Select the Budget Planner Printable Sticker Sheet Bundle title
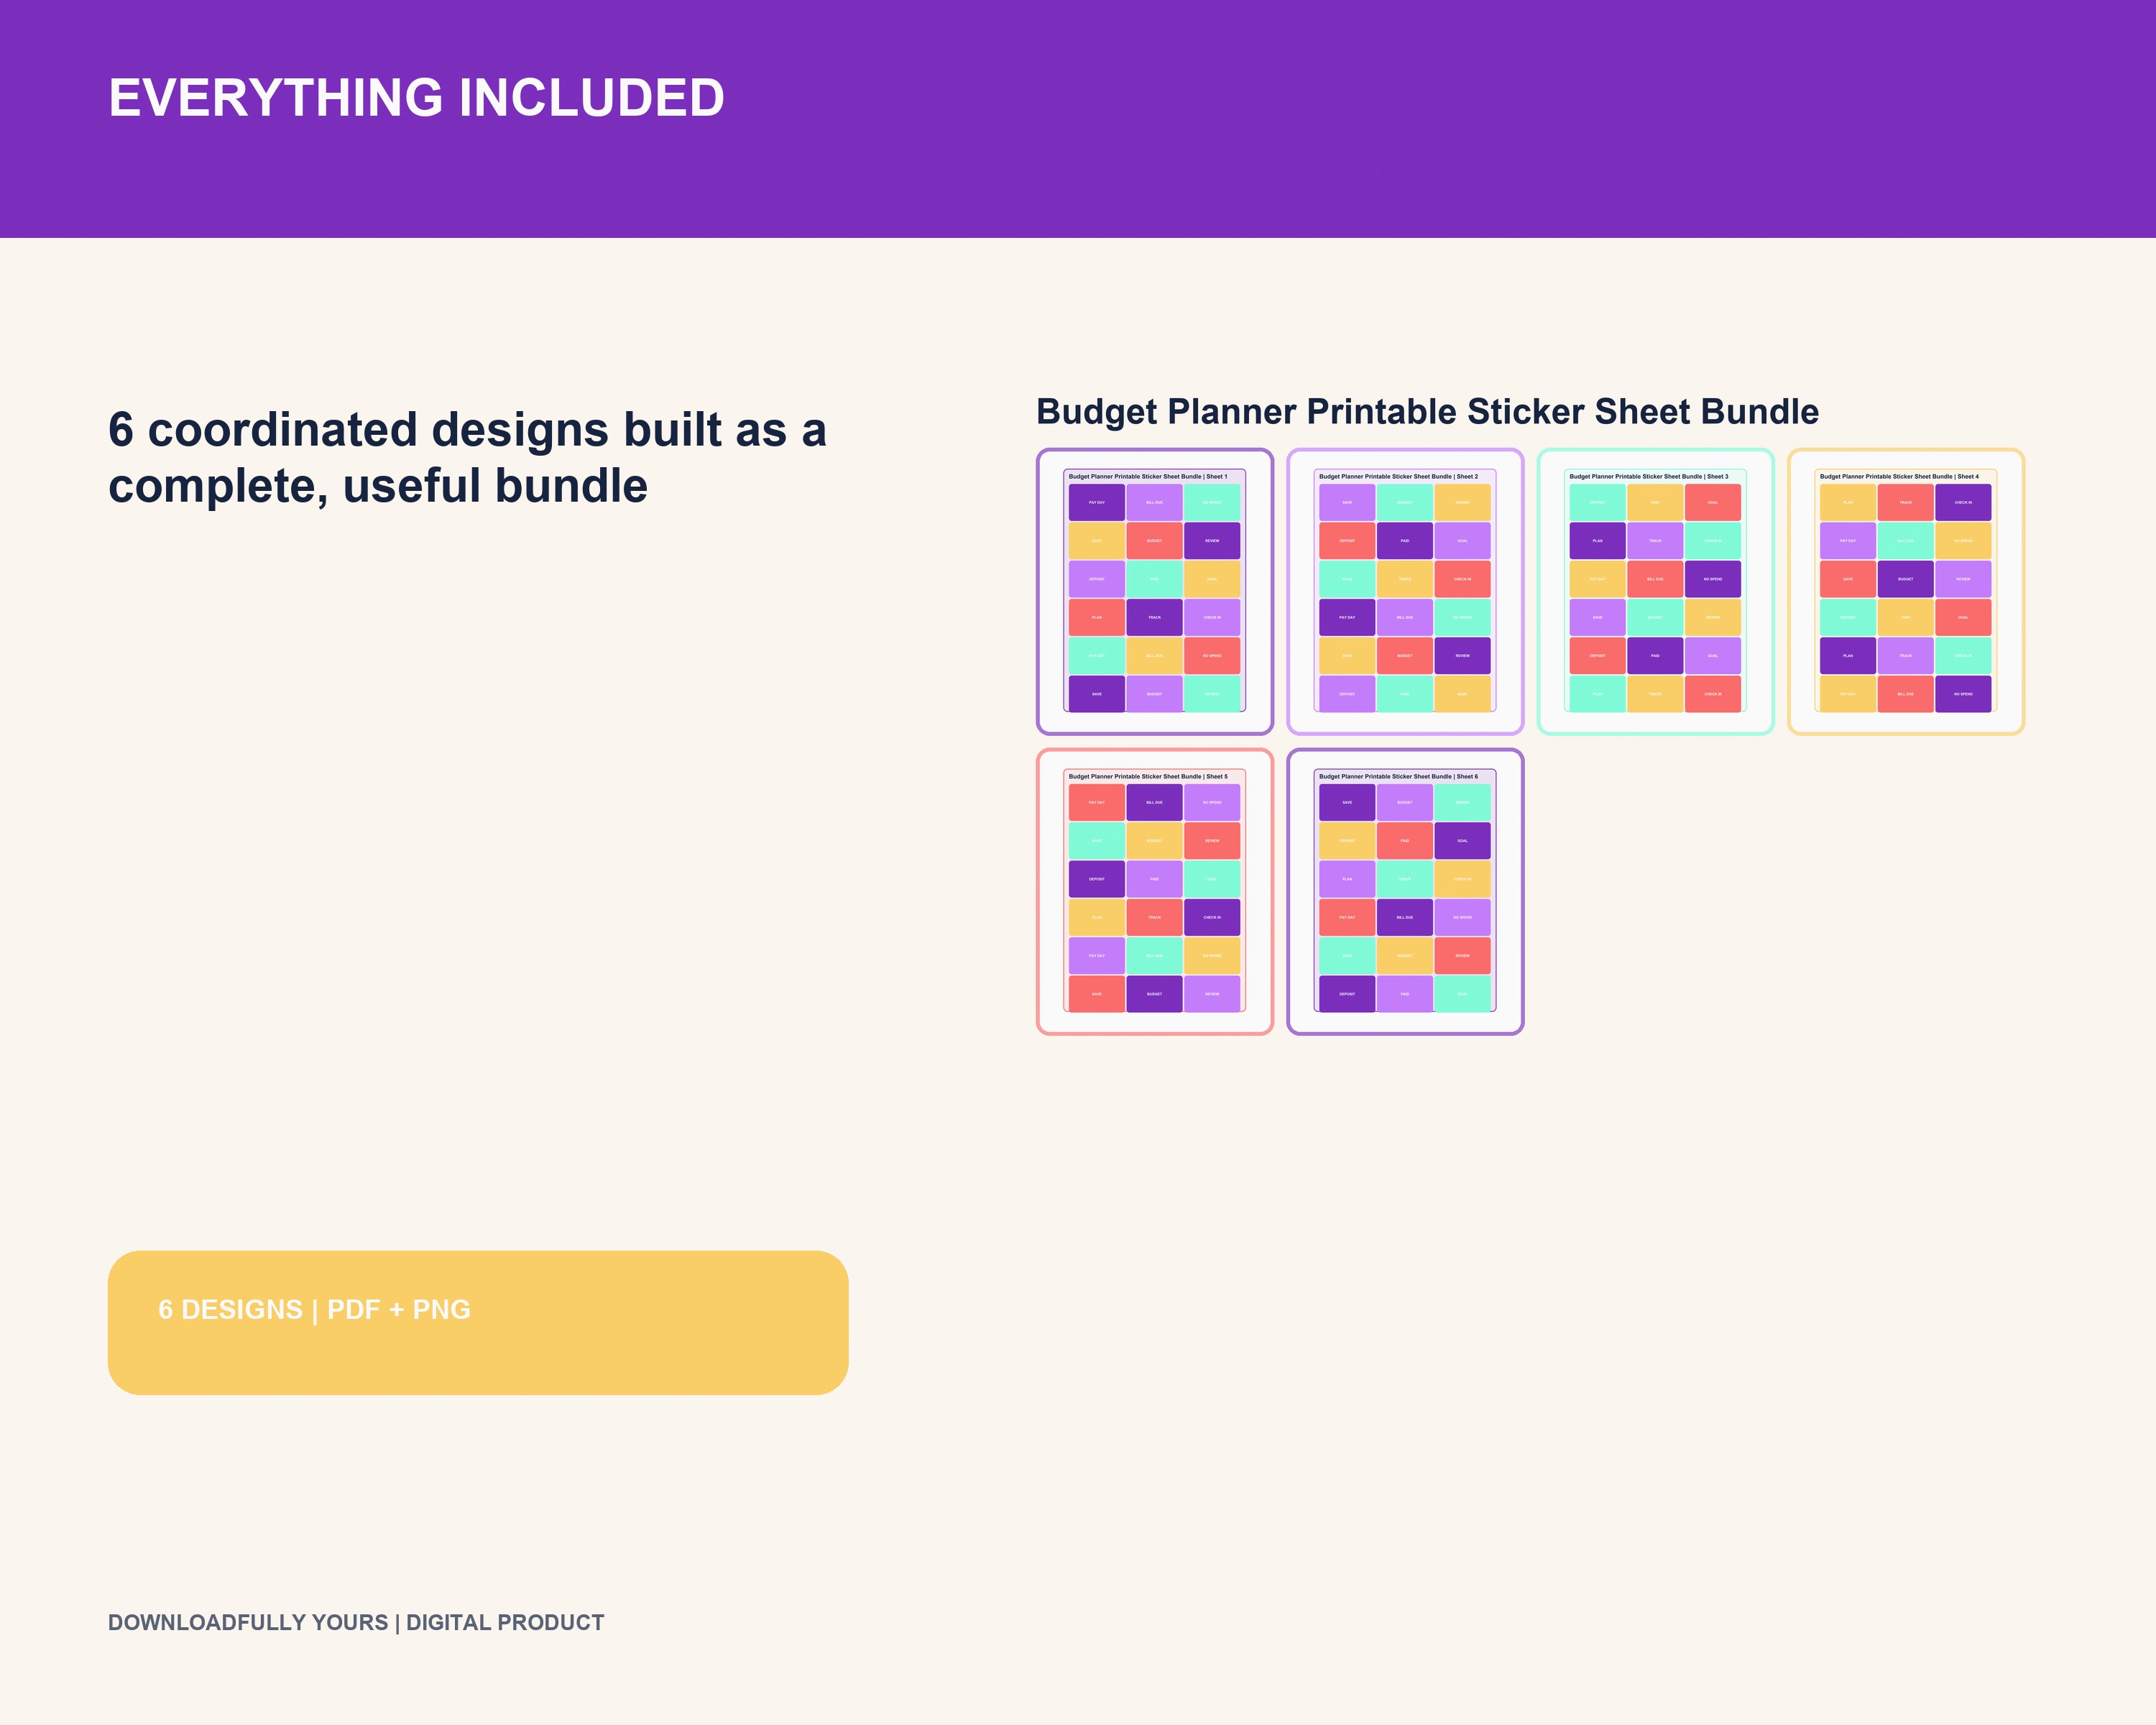2156x1725 pixels. coord(1427,412)
